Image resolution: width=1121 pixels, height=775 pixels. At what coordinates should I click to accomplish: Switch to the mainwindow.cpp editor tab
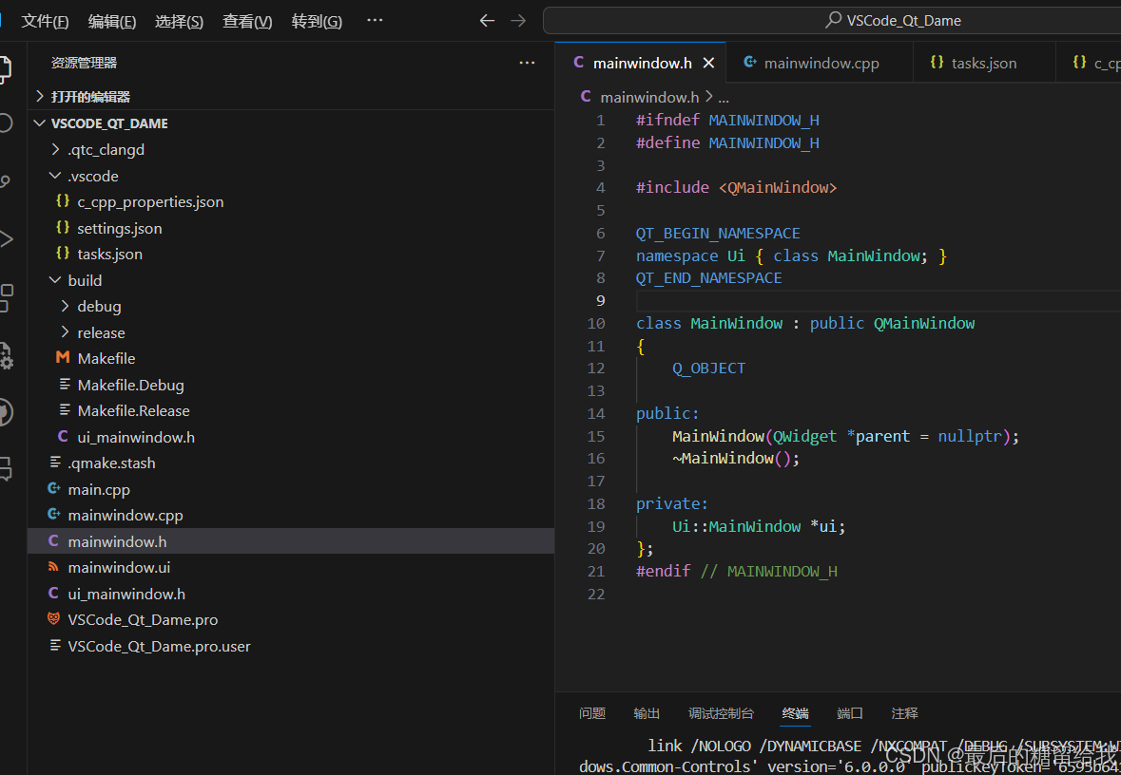coord(820,63)
